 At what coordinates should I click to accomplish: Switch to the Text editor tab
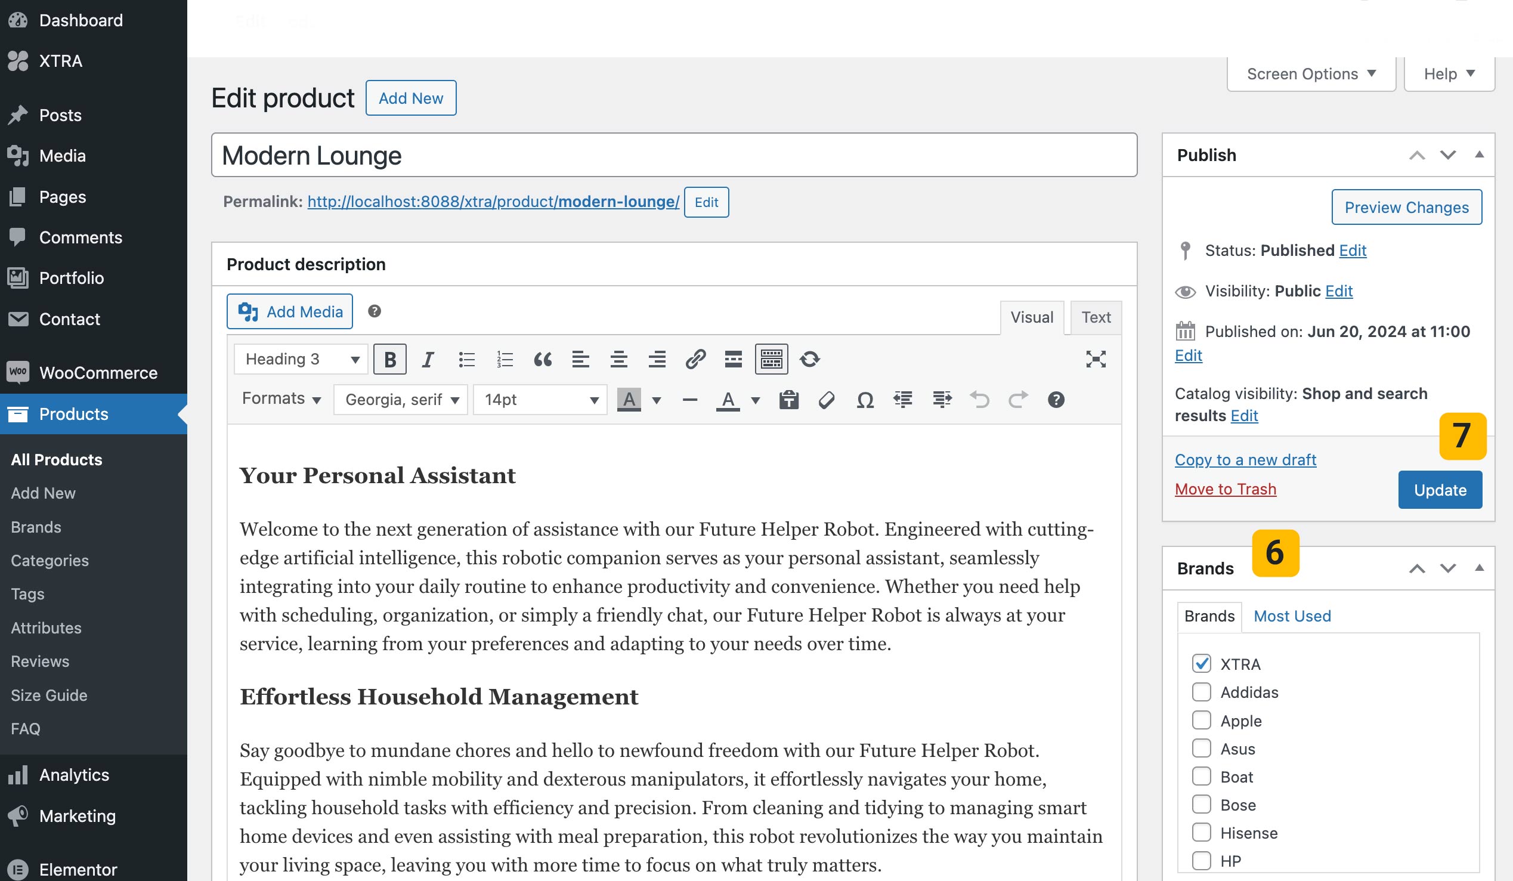[x=1095, y=317]
